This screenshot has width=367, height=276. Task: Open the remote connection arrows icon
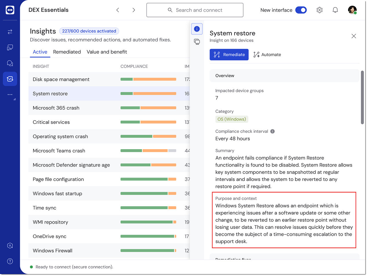pyautogui.click(x=10, y=32)
